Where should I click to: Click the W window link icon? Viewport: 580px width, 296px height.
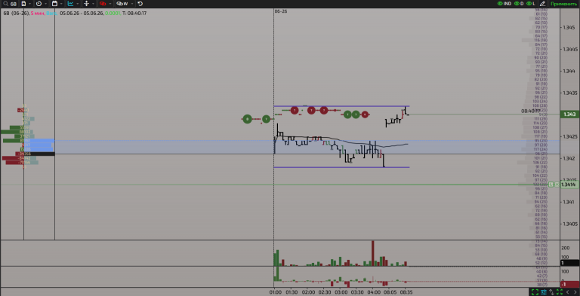tap(122, 4)
